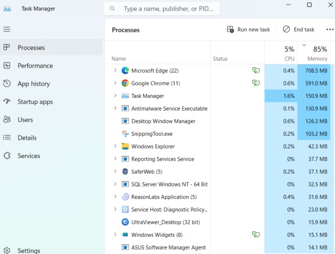Sort by the CPU column header
The width and height of the screenshot is (335, 254).
point(281,53)
